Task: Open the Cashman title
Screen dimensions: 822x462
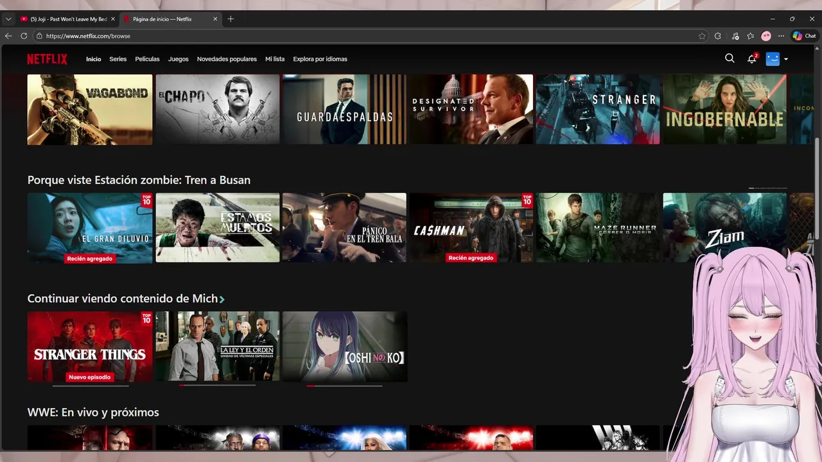Action: (471, 228)
